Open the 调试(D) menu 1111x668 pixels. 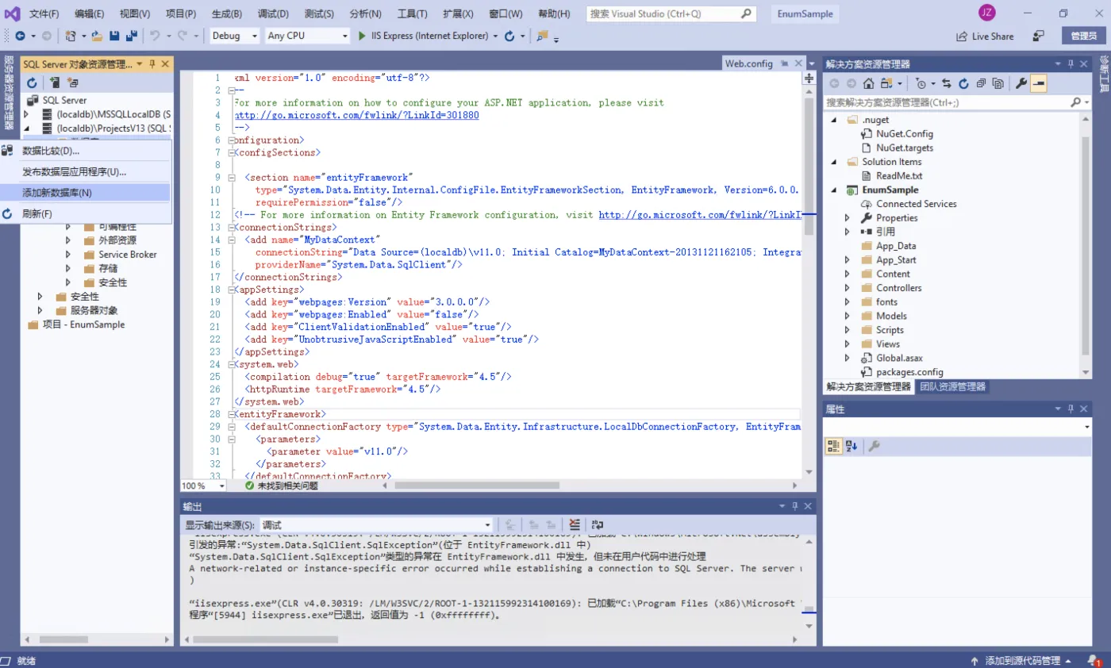(x=273, y=14)
